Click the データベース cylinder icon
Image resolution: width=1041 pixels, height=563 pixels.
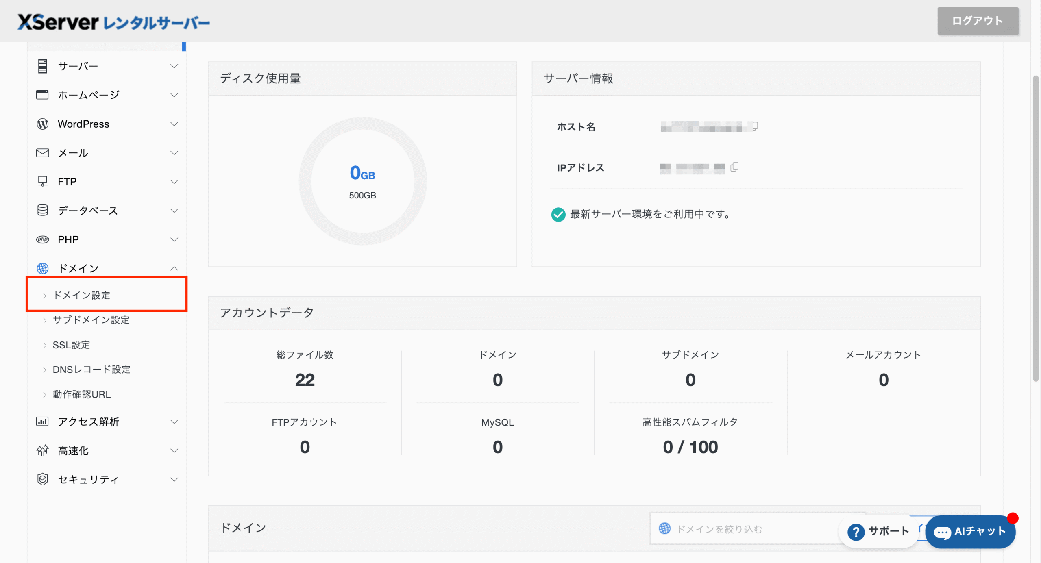(42, 210)
